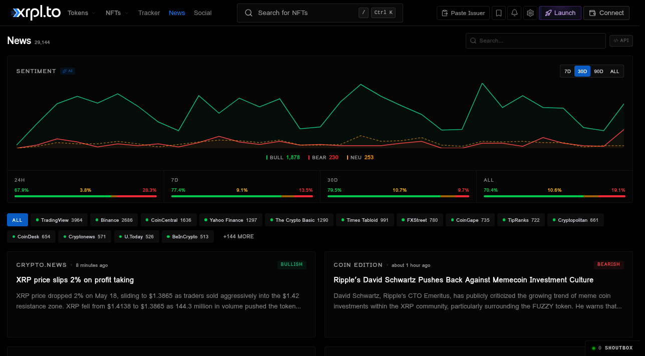
Task: Filter news by BeInCrypto
Action: coord(188,236)
